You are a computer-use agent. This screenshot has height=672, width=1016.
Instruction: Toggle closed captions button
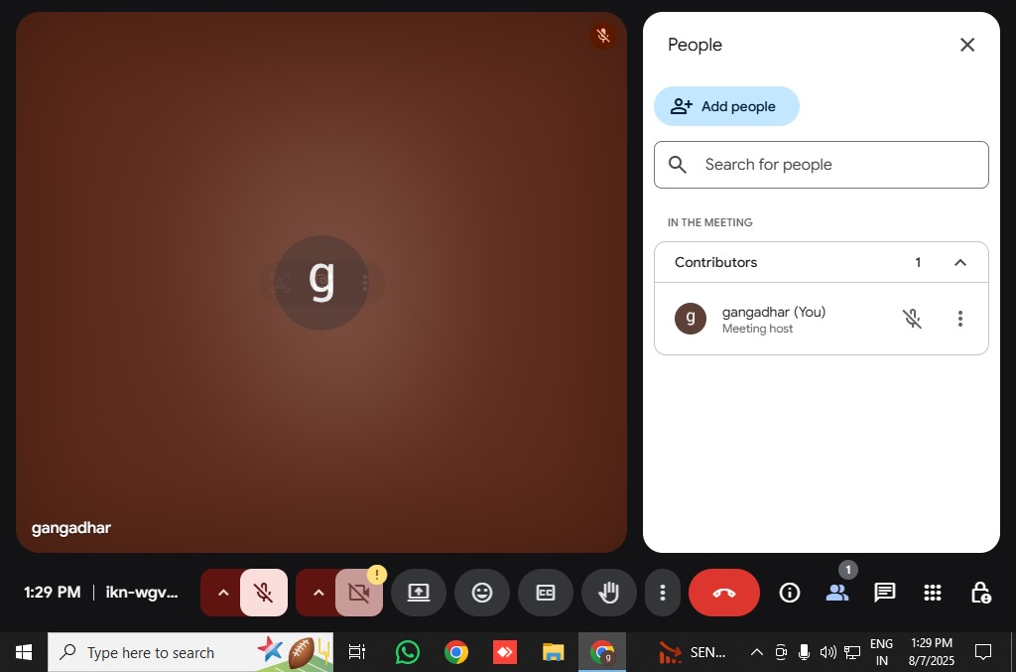pos(546,593)
